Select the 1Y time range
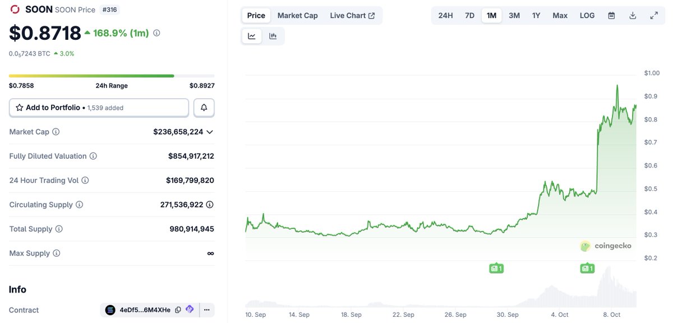 click(536, 16)
